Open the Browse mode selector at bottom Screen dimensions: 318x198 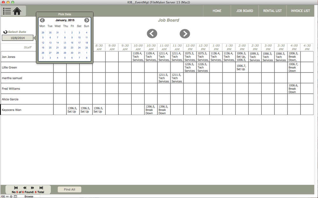[29, 196]
